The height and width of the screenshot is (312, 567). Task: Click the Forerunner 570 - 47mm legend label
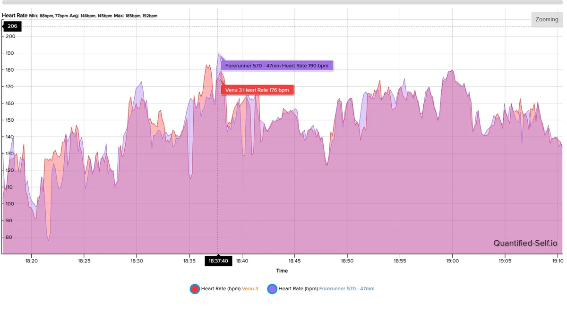[346, 288]
